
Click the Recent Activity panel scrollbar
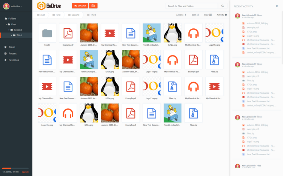tap(282, 38)
